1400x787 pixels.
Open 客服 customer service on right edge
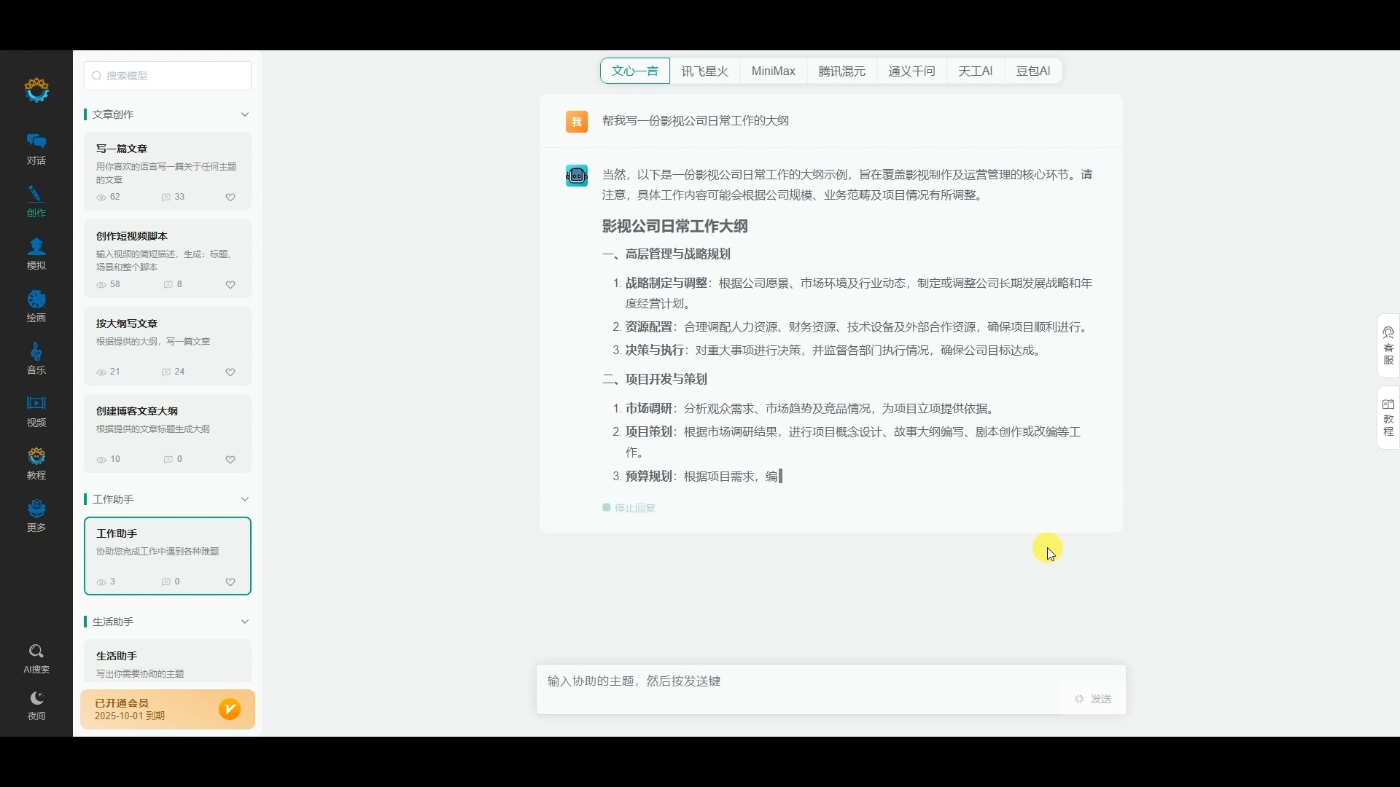click(x=1388, y=346)
